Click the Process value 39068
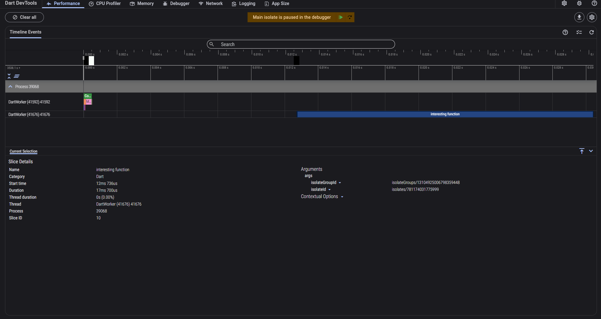This screenshot has height=319, width=601. pos(102,211)
